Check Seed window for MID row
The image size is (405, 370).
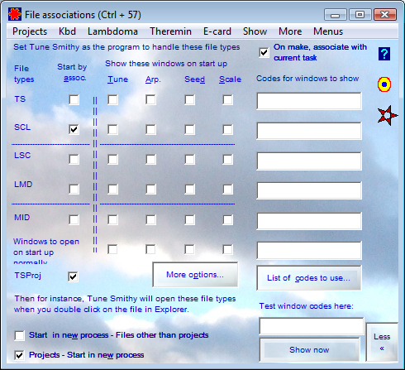pos(189,220)
